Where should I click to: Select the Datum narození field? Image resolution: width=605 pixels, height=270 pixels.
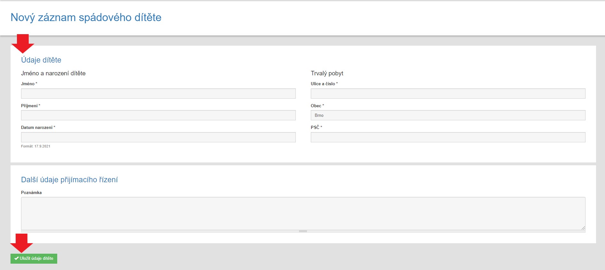[x=158, y=137]
